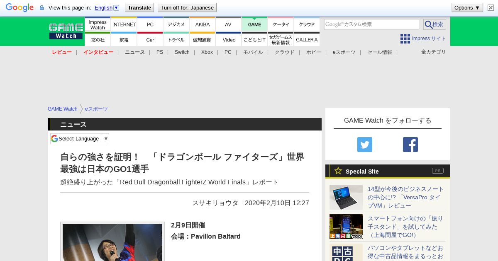Click the Translate button
Viewport: 498px width, 261px height.
tap(139, 7)
